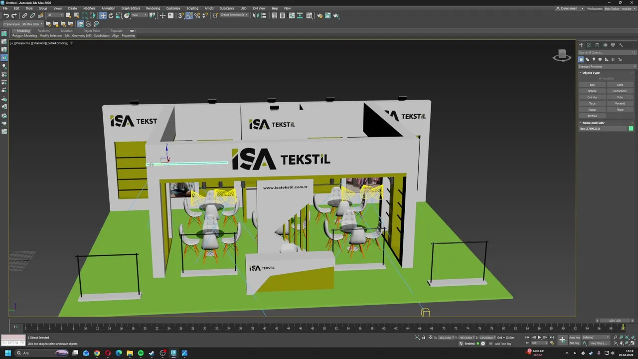Expand the Polygon Modeling ribbon panel
The height and width of the screenshot is (359, 638).
(24, 36)
